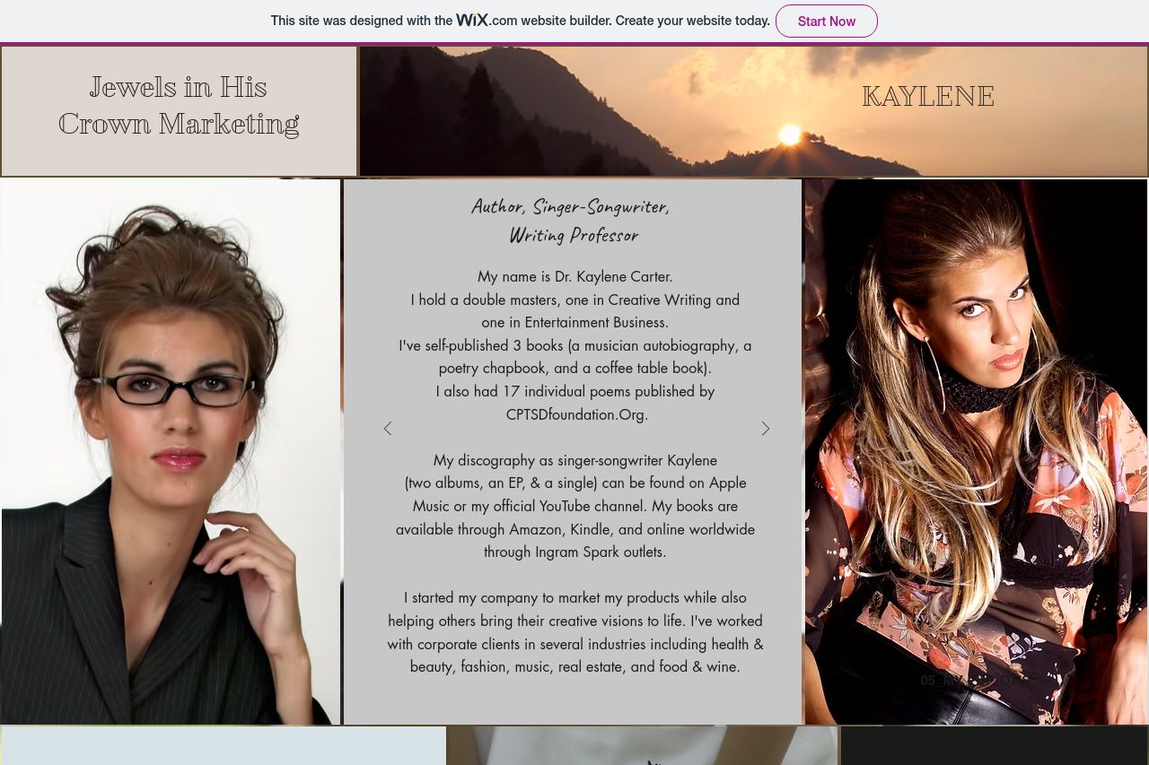
Task: Click the Wix logo in the banner
Action: click(x=472, y=20)
